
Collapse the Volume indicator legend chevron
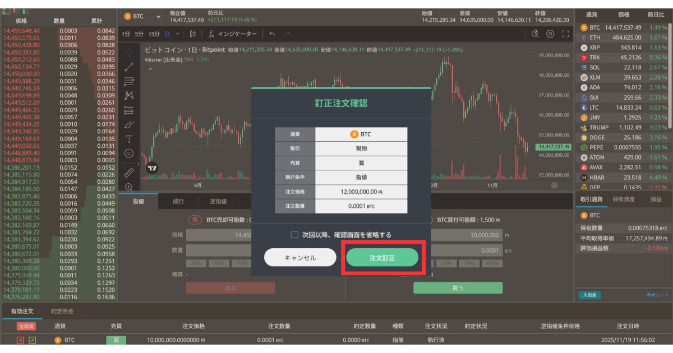tap(150, 69)
